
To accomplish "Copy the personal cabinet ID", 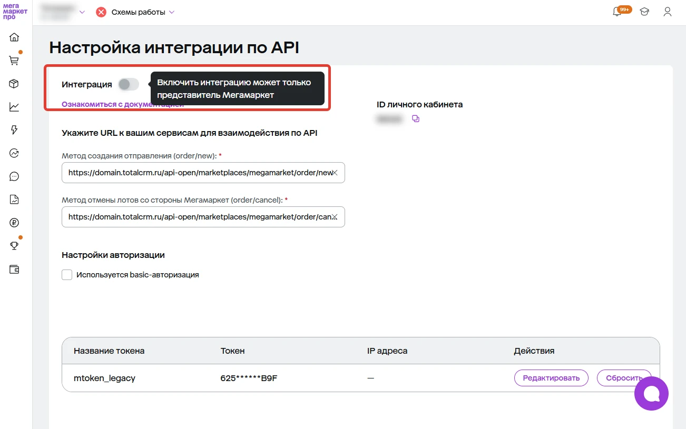I will pos(416,118).
